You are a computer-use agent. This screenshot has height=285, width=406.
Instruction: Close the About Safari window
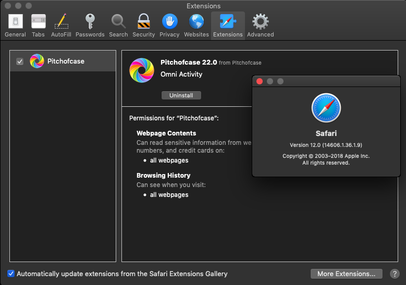pos(260,81)
